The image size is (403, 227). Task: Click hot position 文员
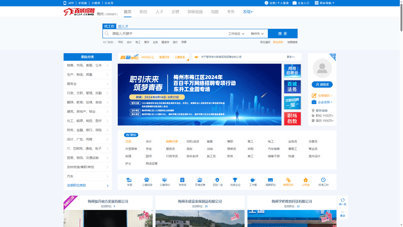(128, 142)
